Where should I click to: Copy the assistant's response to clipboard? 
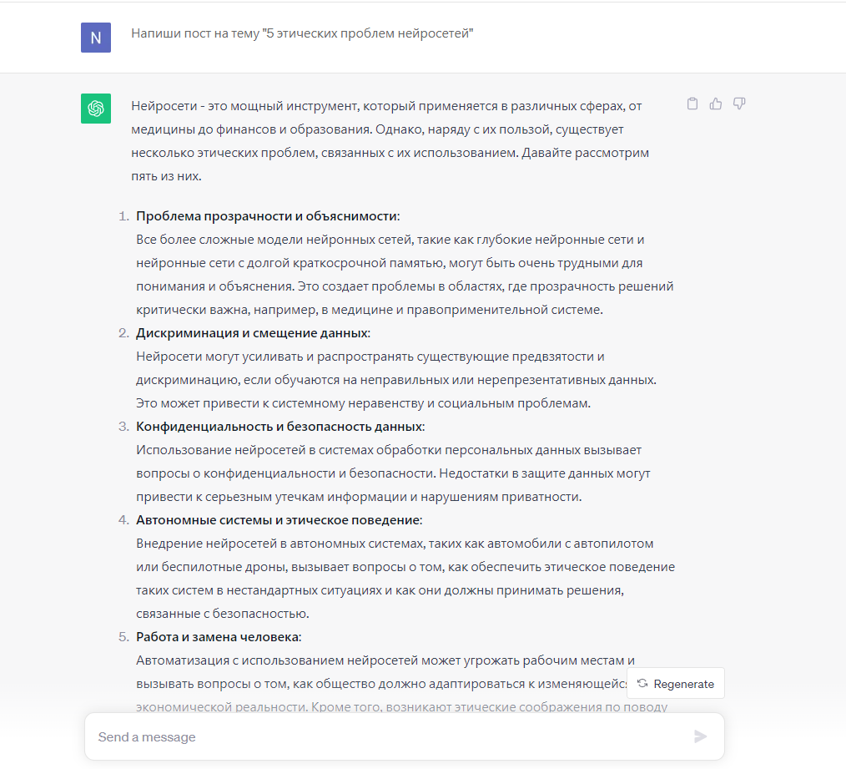click(692, 104)
